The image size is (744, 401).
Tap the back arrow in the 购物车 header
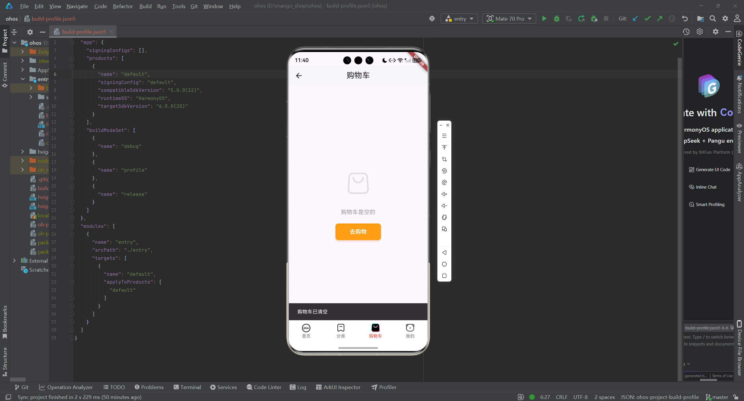pyautogui.click(x=299, y=76)
